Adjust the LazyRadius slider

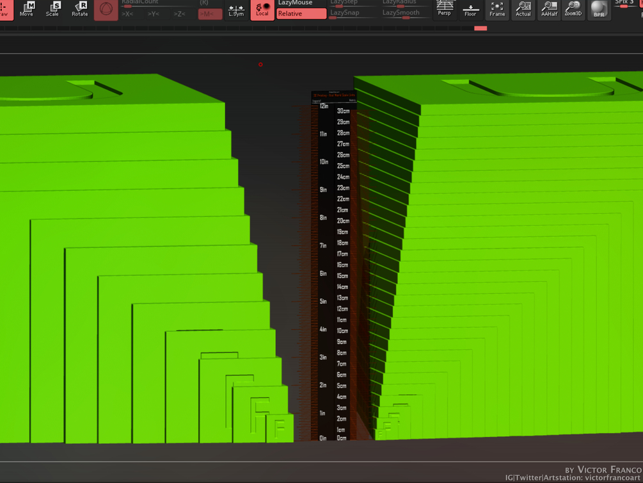pyautogui.click(x=405, y=3)
